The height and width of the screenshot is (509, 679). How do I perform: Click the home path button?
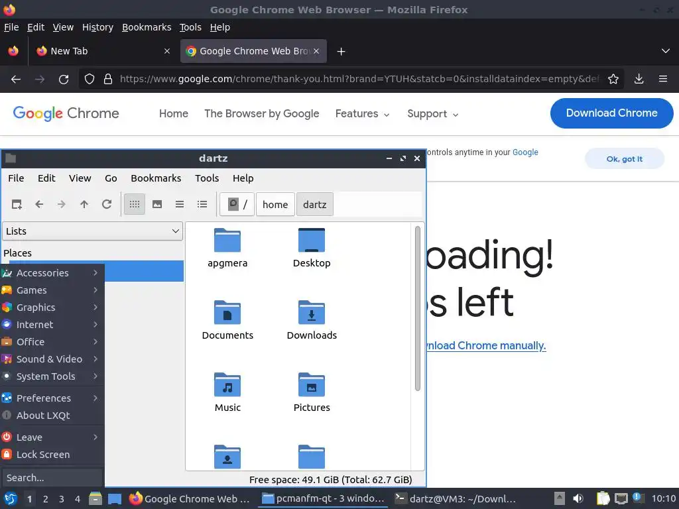(x=275, y=204)
